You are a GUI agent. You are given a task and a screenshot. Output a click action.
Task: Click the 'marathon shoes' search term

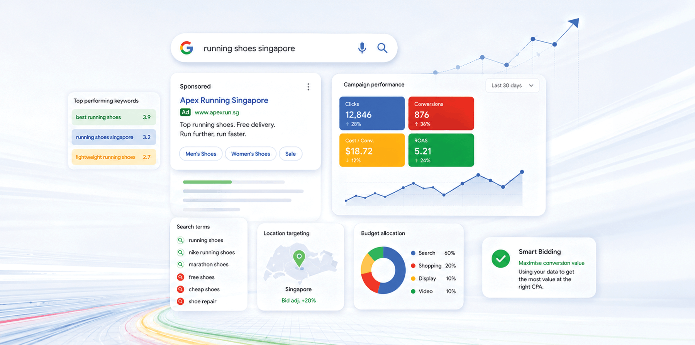click(x=208, y=264)
